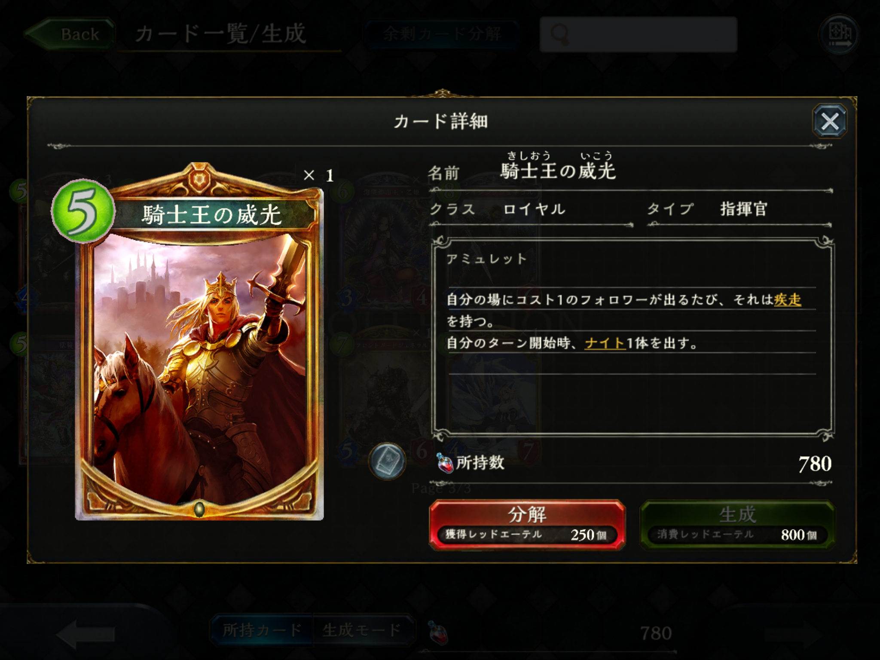Click the 疾走 keyword link
Screen dimensions: 880x660
point(788,299)
